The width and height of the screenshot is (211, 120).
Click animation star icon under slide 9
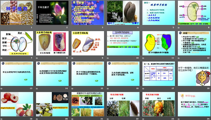[72, 58]
